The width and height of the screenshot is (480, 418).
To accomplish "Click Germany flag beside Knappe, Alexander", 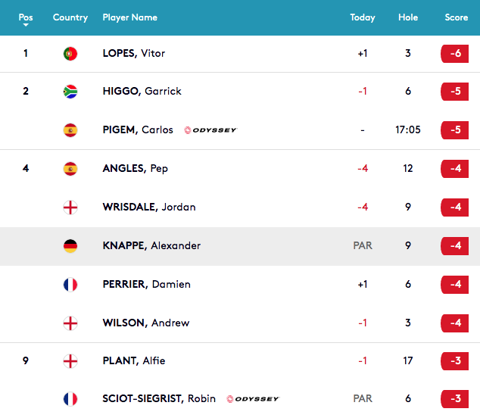I will [x=70, y=246].
